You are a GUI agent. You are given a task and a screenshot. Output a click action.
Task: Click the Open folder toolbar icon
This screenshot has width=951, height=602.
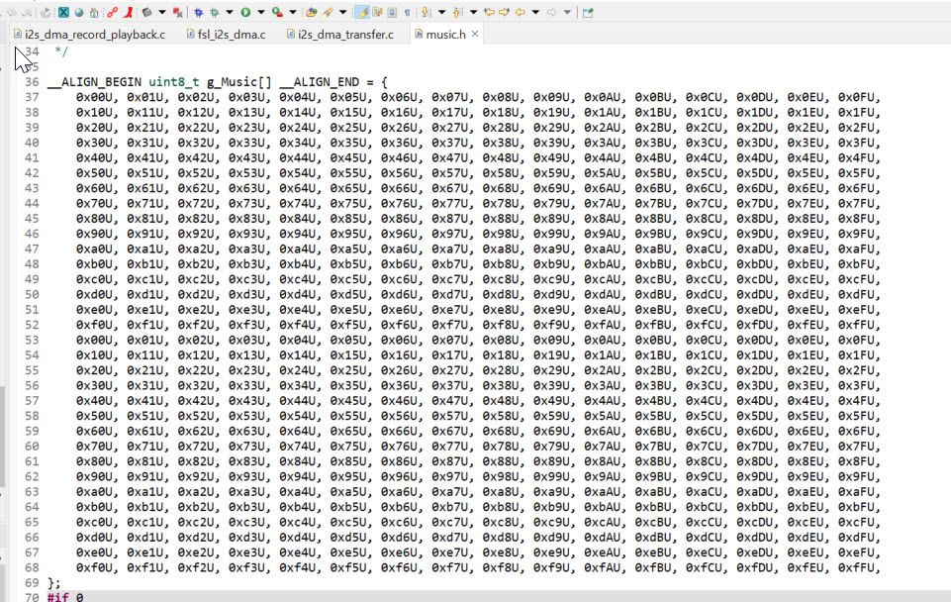(x=311, y=12)
